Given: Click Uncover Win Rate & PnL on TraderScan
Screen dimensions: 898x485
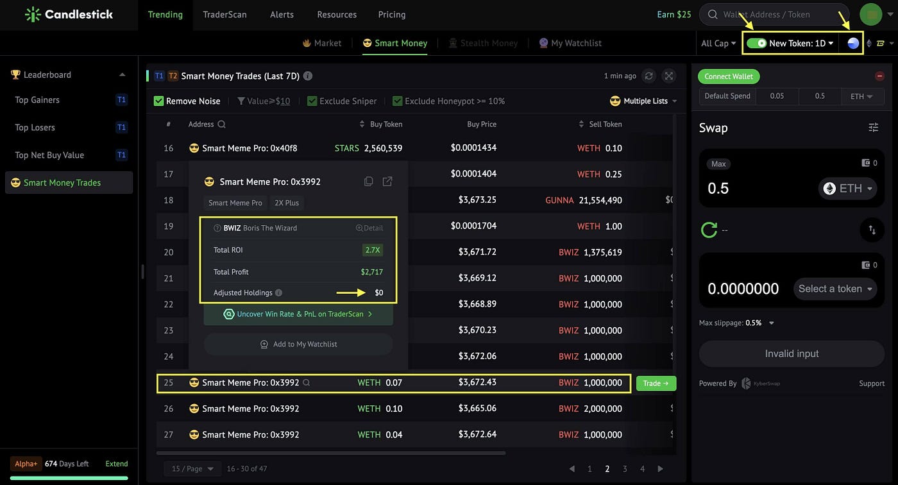Looking at the screenshot, I should (x=298, y=315).
